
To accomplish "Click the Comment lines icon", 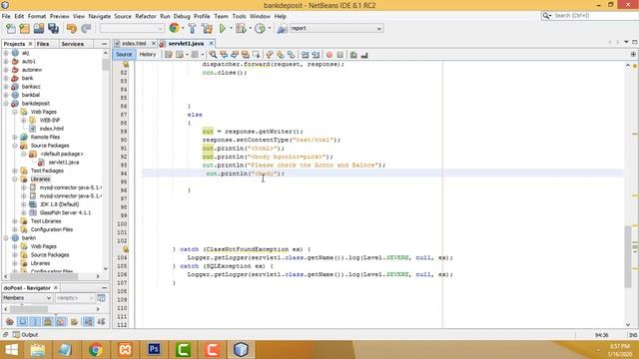I will pos(353,55).
